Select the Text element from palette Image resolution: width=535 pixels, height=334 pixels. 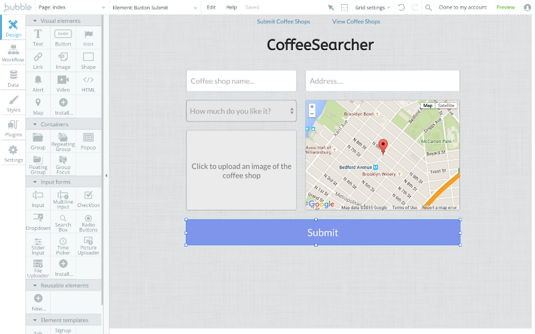tap(38, 37)
